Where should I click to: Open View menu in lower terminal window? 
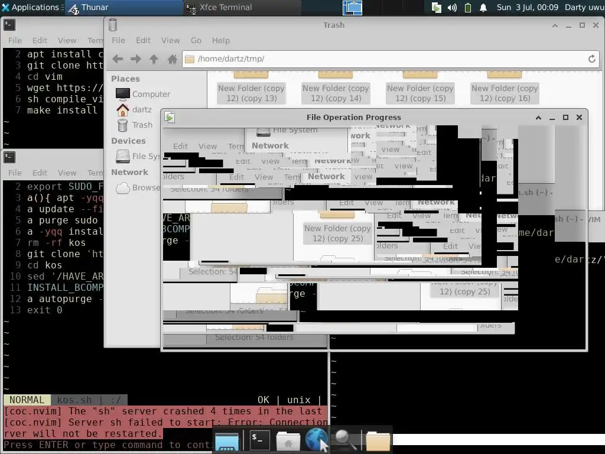(67, 173)
